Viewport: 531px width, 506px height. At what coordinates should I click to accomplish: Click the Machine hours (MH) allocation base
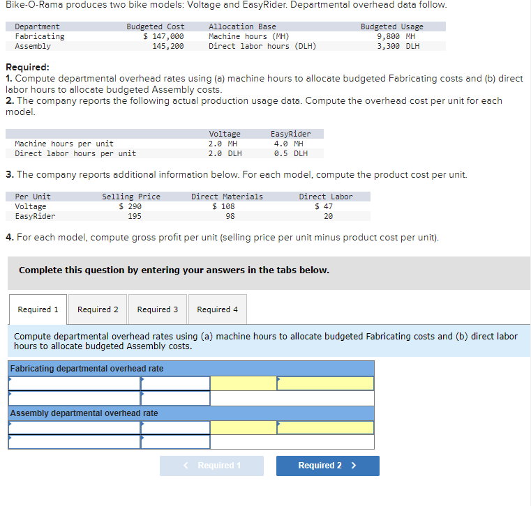point(249,36)
